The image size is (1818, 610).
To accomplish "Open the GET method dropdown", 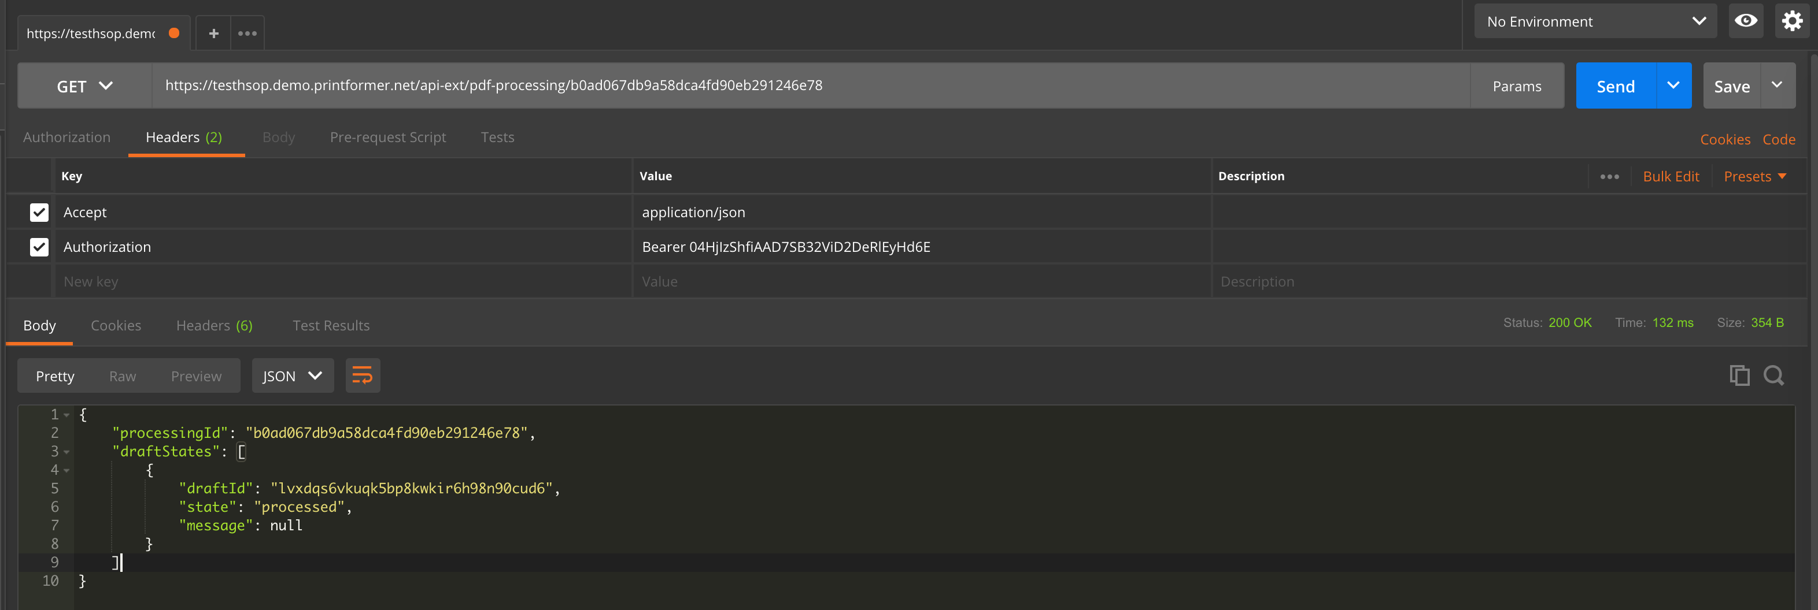I will click(x=84, y=86).
